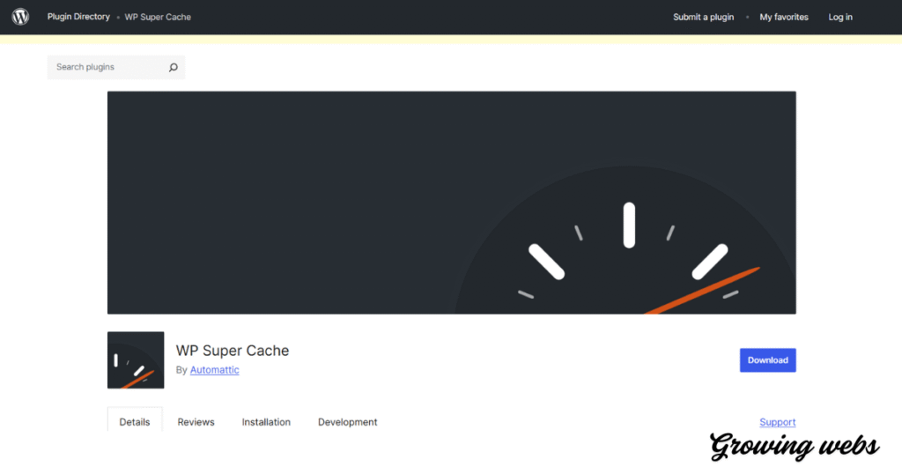Viewport: 902px width, 474px height.
Task: Click Log in link
Action: point(840,18)
